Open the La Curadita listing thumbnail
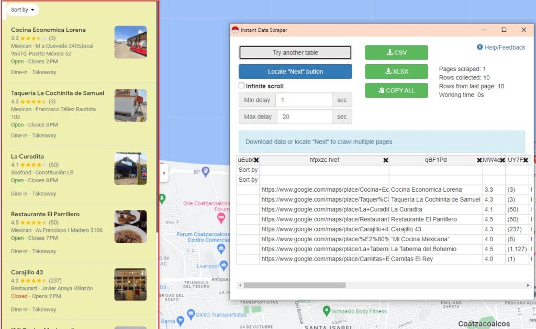The image size is (536, 329). click(130, 169)
